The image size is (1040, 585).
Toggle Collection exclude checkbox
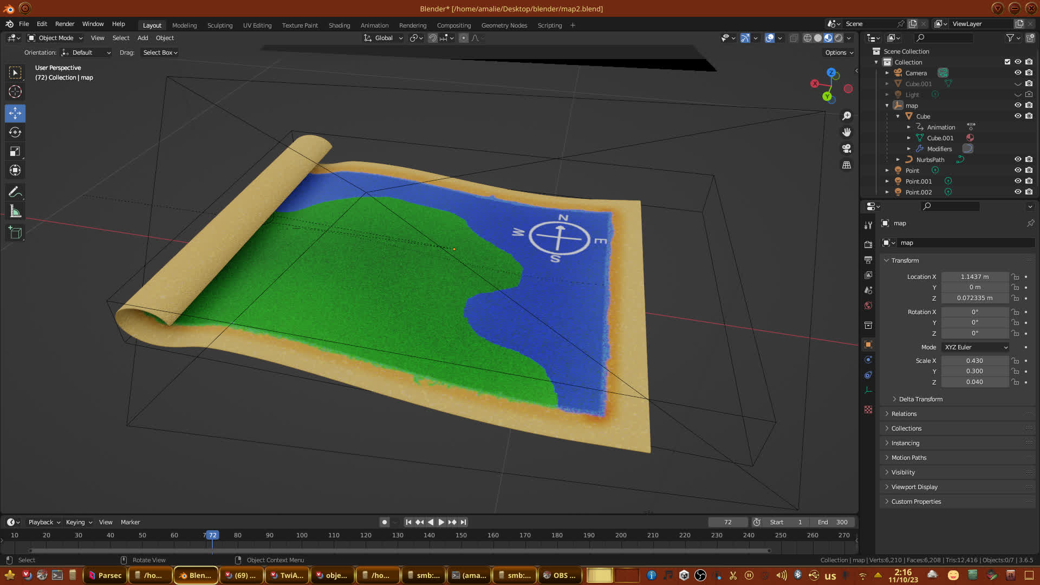1007,62
